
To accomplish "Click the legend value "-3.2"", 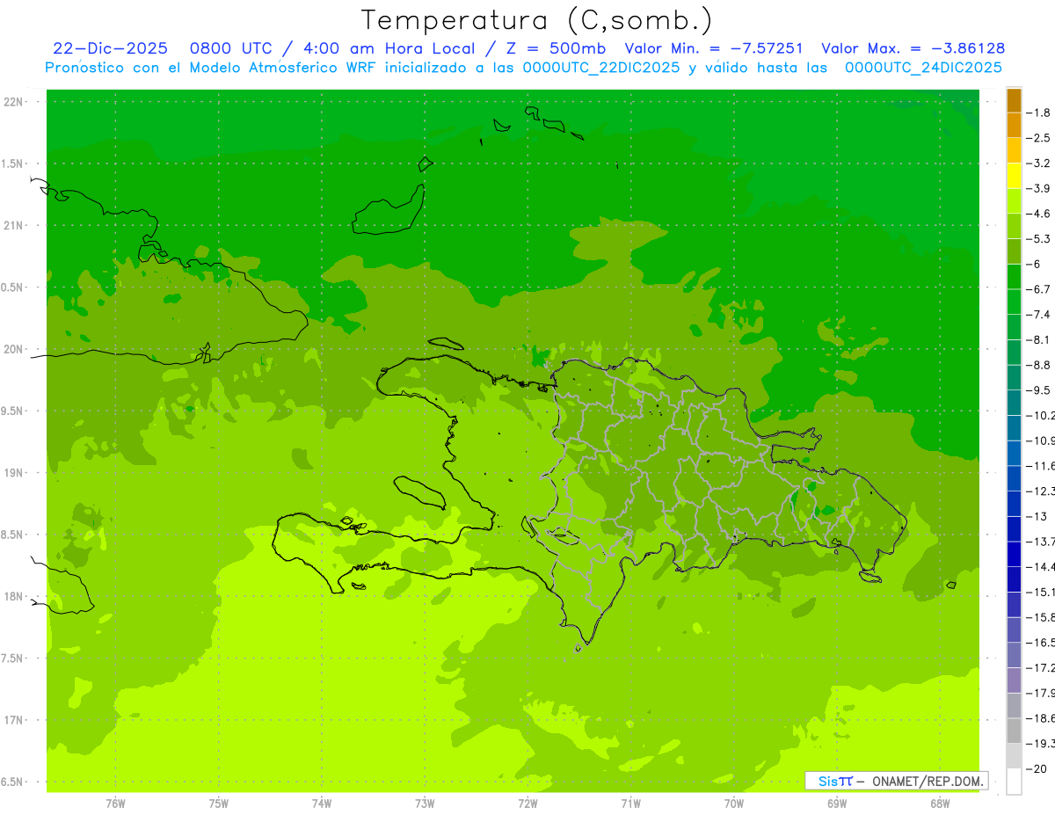I will [1040, 163].
